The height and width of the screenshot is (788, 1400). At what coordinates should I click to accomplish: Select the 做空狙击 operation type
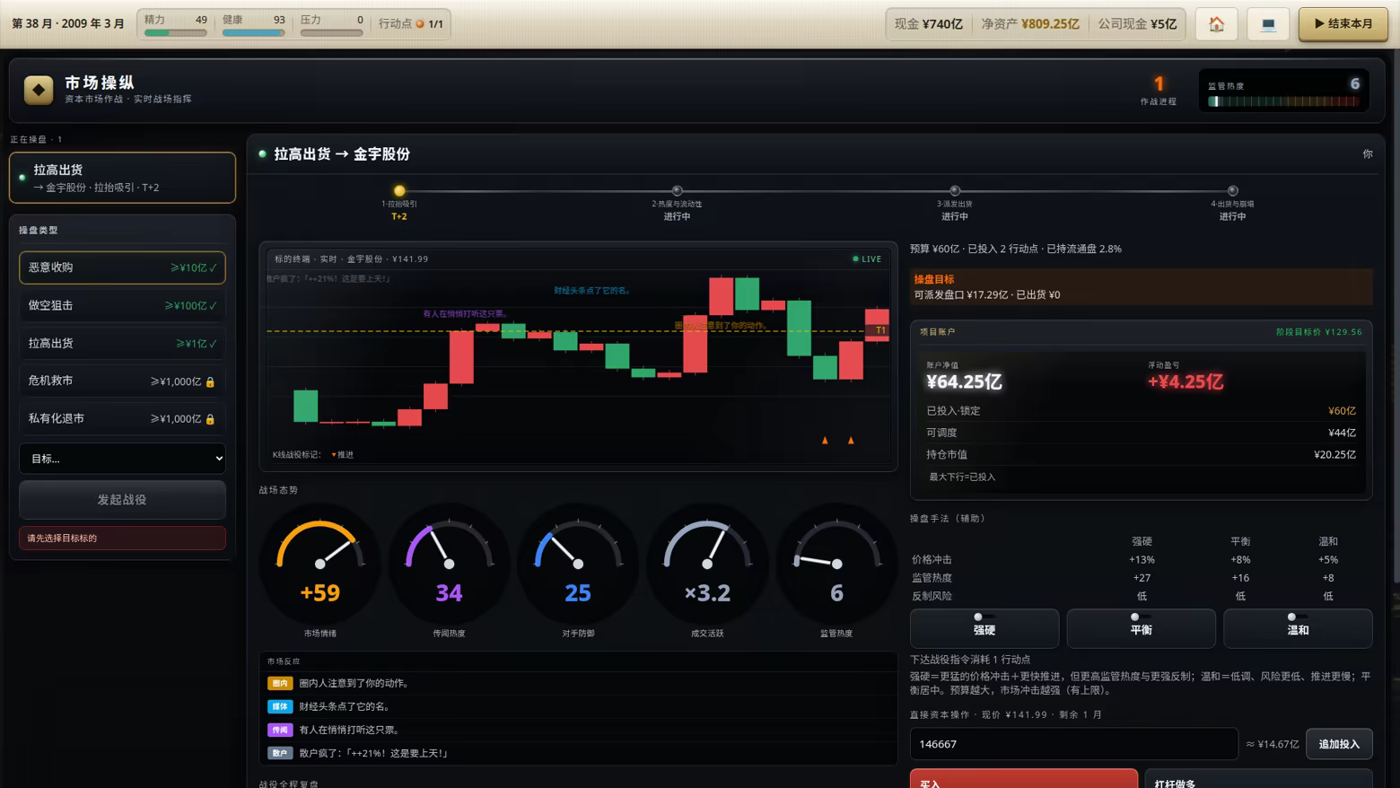coord(122,305)
